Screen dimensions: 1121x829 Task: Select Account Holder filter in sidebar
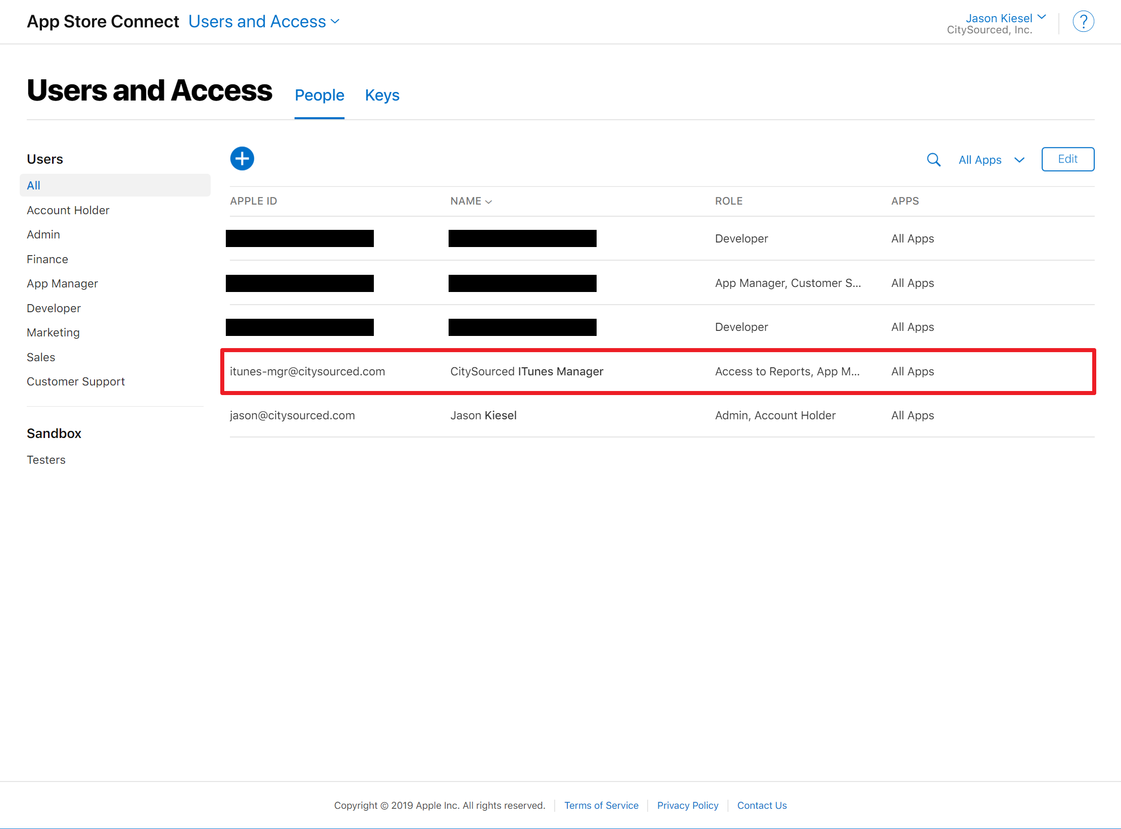coord(68,210)
